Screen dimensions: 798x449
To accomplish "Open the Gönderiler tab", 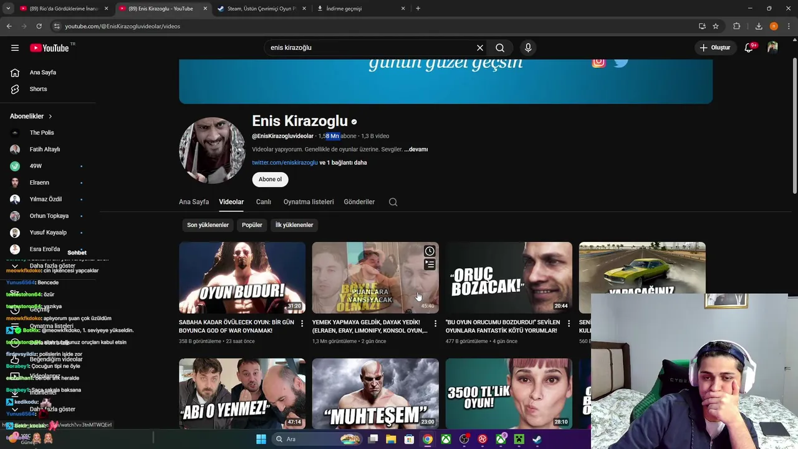I will point(359,202).
